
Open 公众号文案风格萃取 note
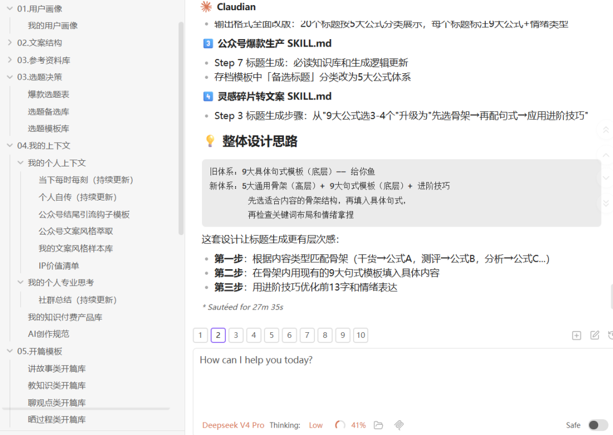(76, 231)
